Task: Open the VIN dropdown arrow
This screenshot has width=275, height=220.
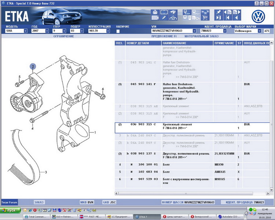Action: coord(194,31)
